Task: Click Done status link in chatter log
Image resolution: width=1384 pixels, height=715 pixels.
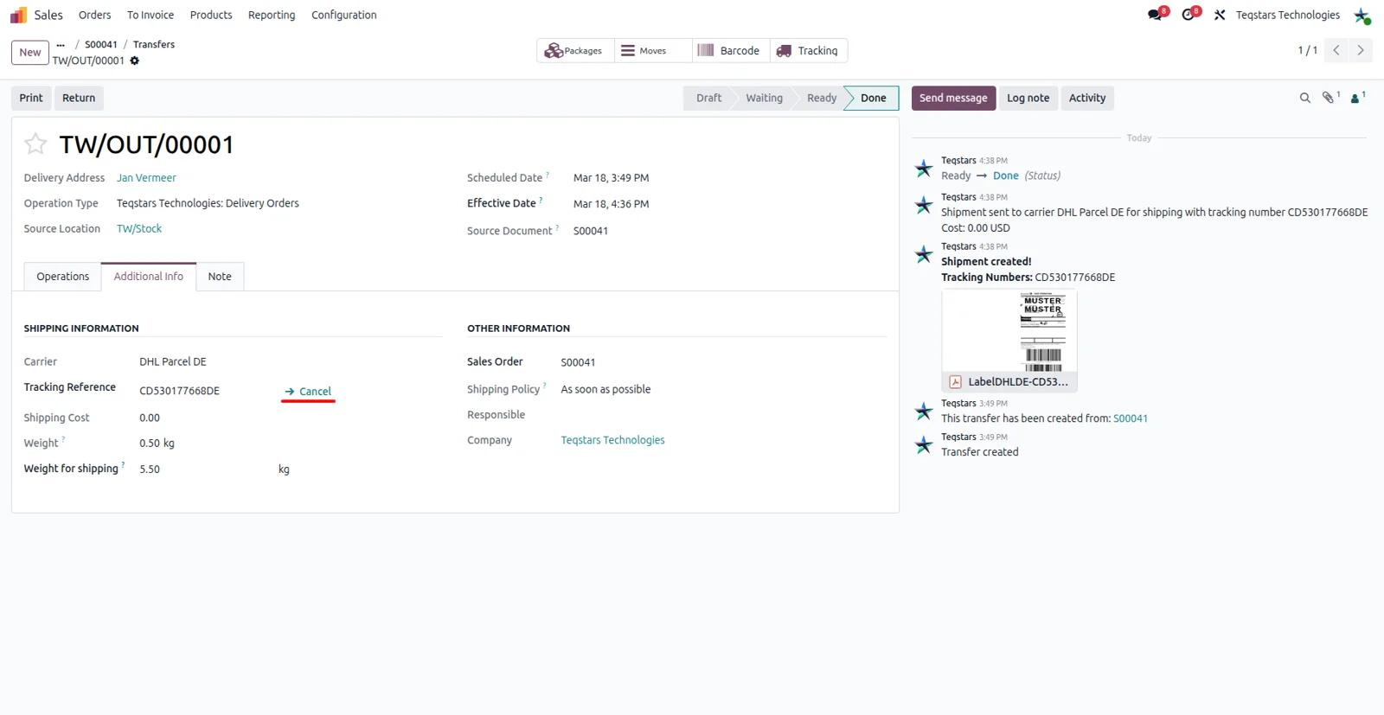Action: click(1005, 176)
